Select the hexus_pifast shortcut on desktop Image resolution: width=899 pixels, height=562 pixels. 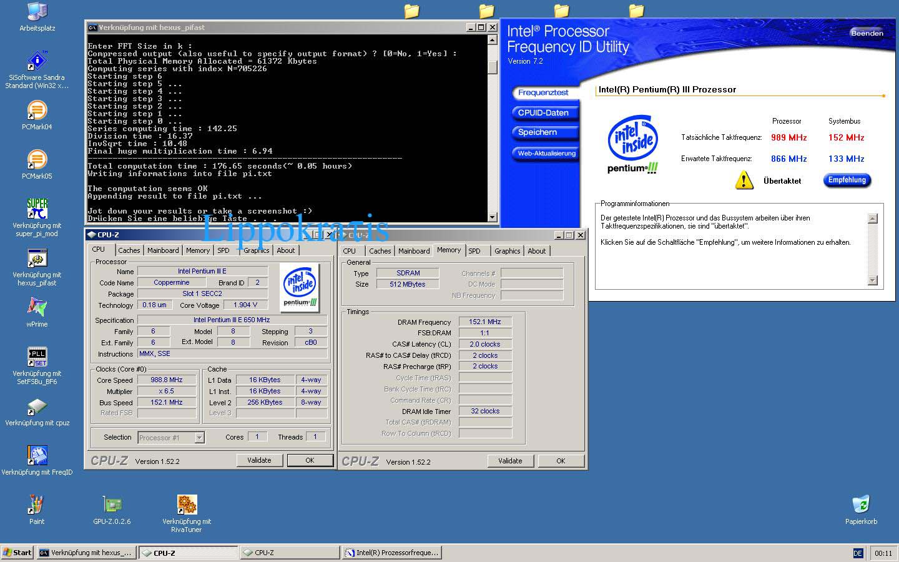click(37, 259)
